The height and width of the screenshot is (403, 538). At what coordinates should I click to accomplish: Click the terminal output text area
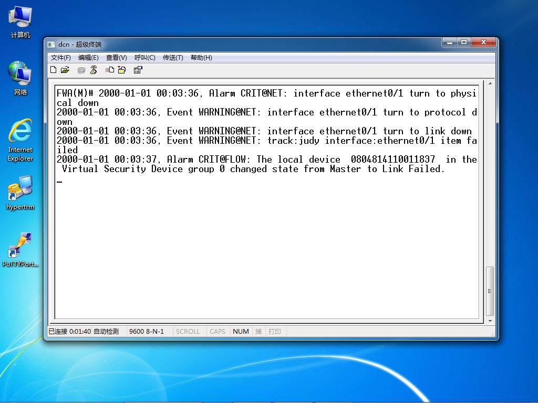click(267, 202)
